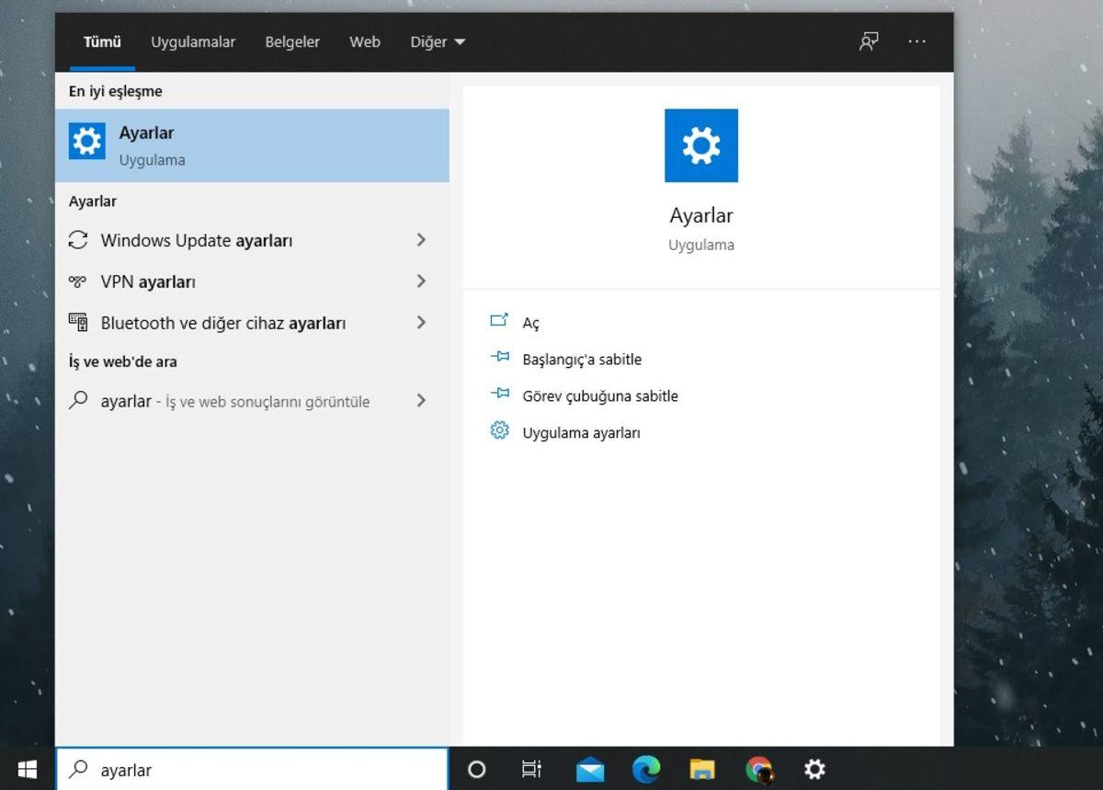Open Settings via the taskbar gear icon
Image resolution: width=1103 pixels, height=790 pixels.
click(x=814, y=769)
